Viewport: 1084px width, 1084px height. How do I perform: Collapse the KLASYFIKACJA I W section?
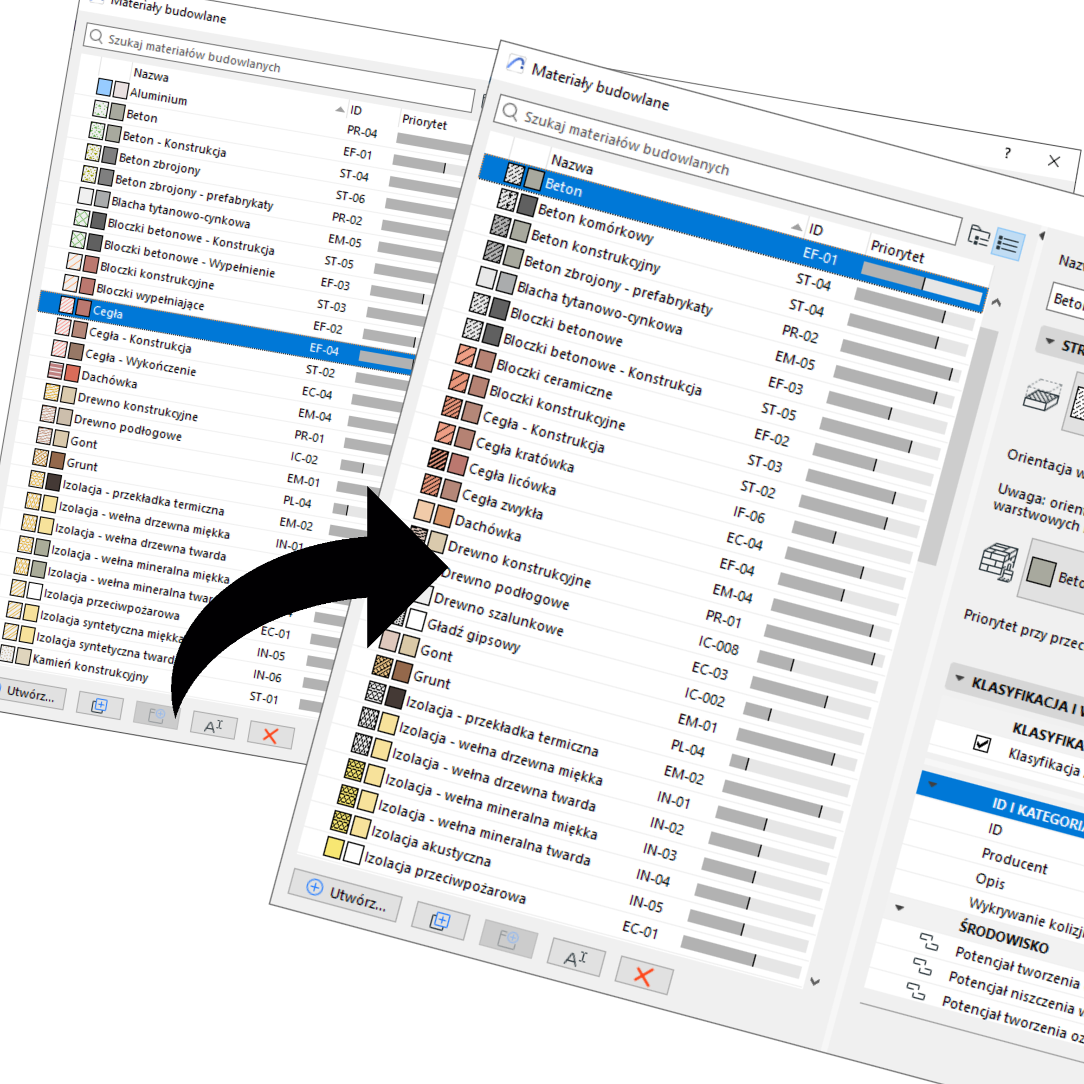(x=959, y=678)
